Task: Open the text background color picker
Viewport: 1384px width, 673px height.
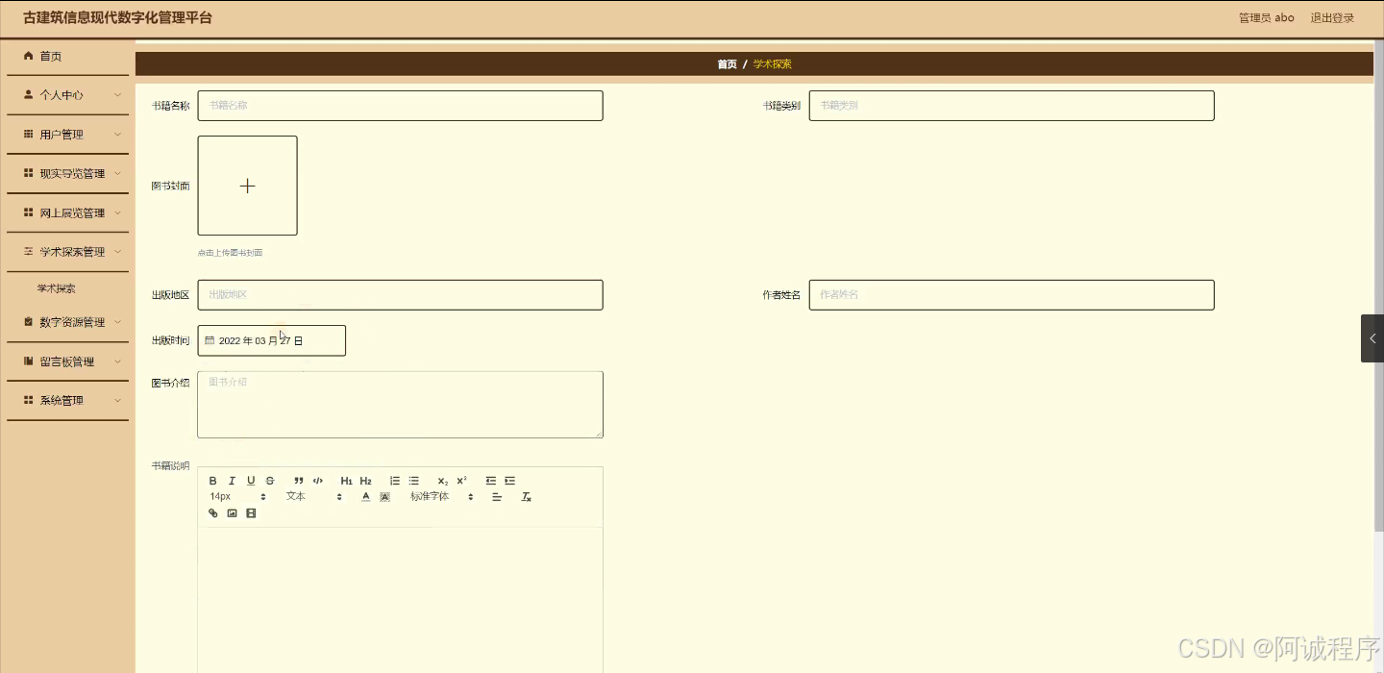Action: (x=385, y=497)
